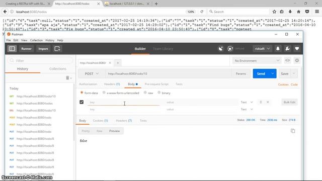Viewport: 322px width, 181px height.
Task: Open Firefox hamburger menu
Action: (x=317, y=12)
